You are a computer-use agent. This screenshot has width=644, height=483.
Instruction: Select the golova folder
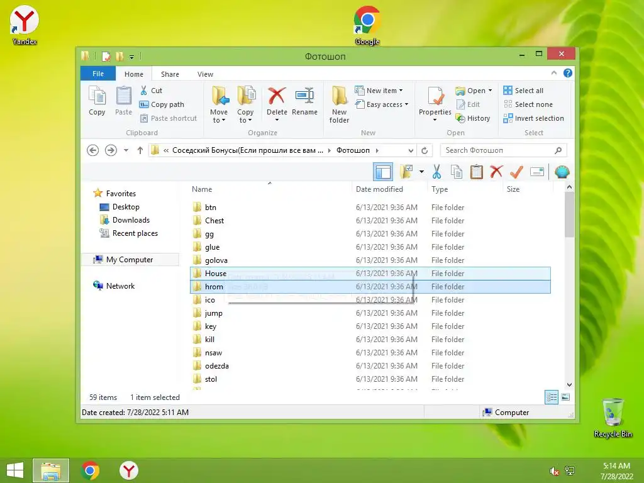click(370, 260)
